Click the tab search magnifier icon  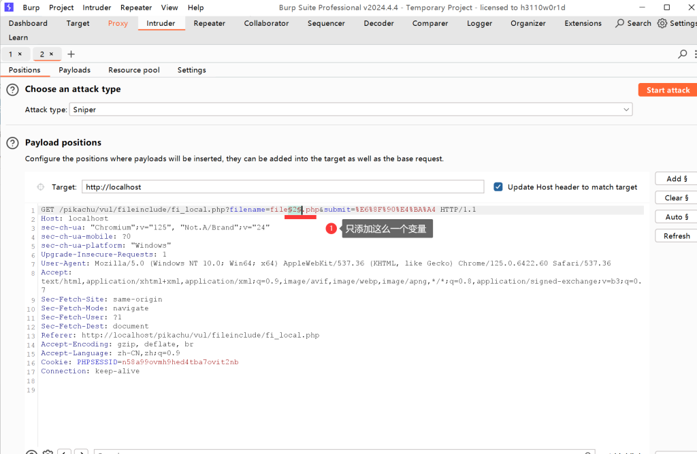tap(682, 54)
